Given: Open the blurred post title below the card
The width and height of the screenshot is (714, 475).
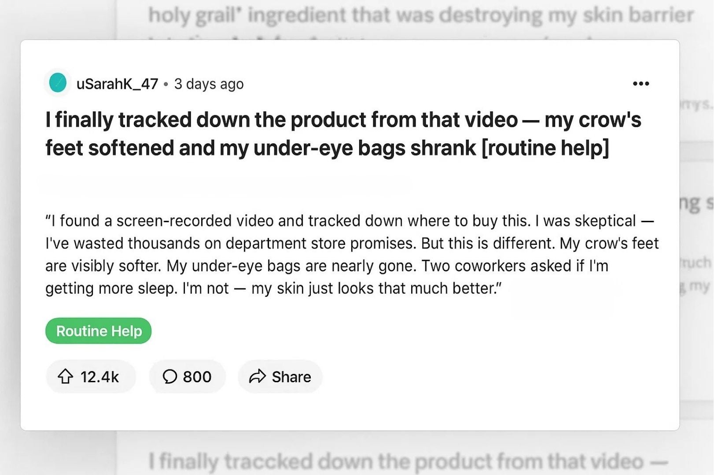Looking at the screenshot, I should click(x=407, y=461).
